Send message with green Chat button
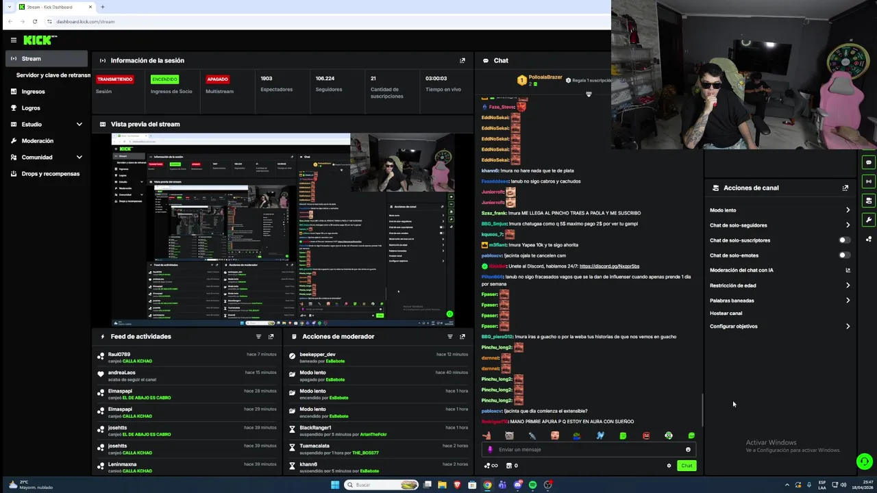Screen dimensions: 877x493 [x=687, y=466]
